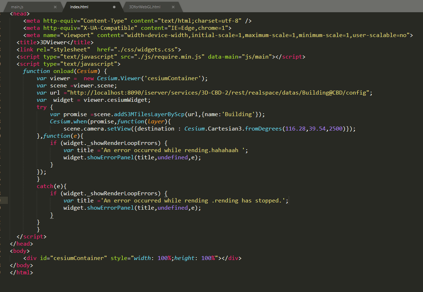Click the height value 2500
The width and height of the screenshot is (423, 292).
pos(336,129)
